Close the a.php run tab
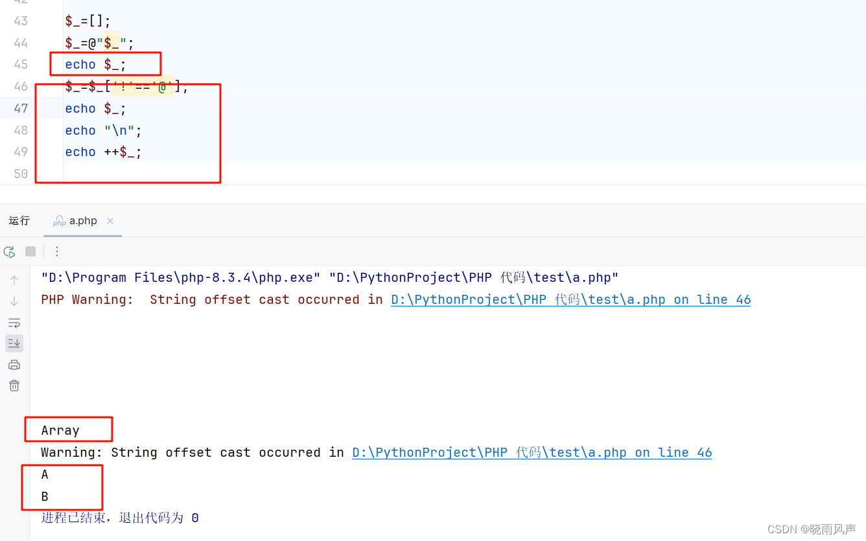This screenshot has width=866, height=541. [110, 221]
